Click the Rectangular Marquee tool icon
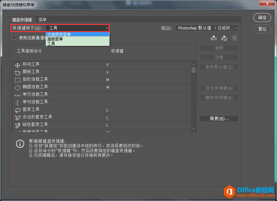 pyautogui.click(x=17, y=80)
